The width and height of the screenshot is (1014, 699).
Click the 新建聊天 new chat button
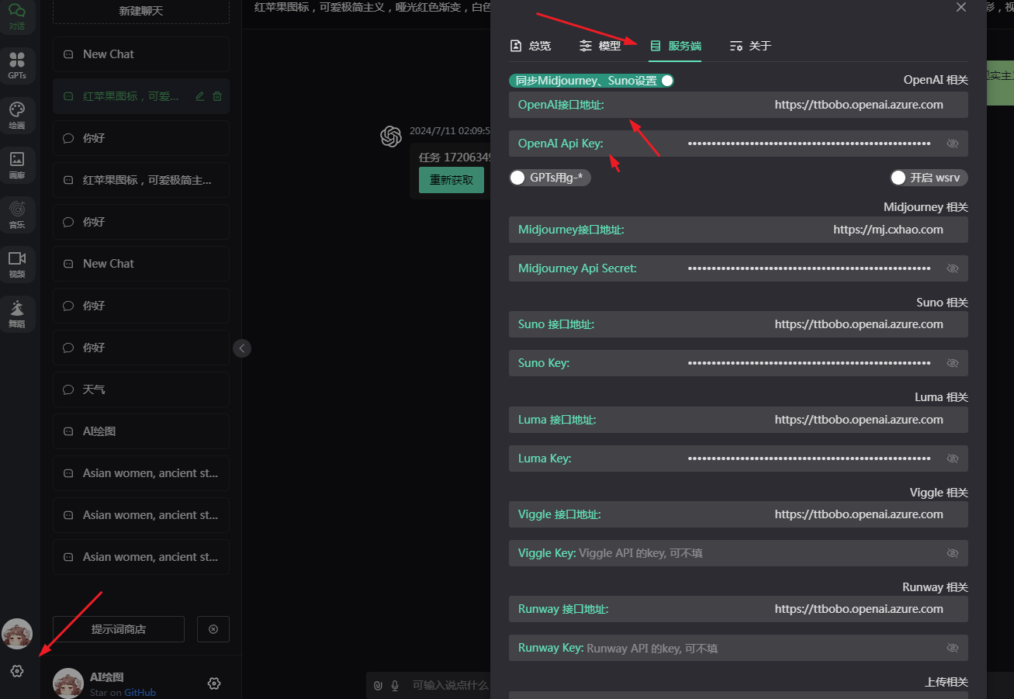tap(141, 11)
